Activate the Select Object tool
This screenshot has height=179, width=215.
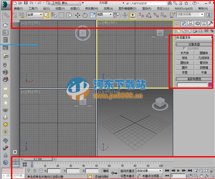[x=47, y=15]
